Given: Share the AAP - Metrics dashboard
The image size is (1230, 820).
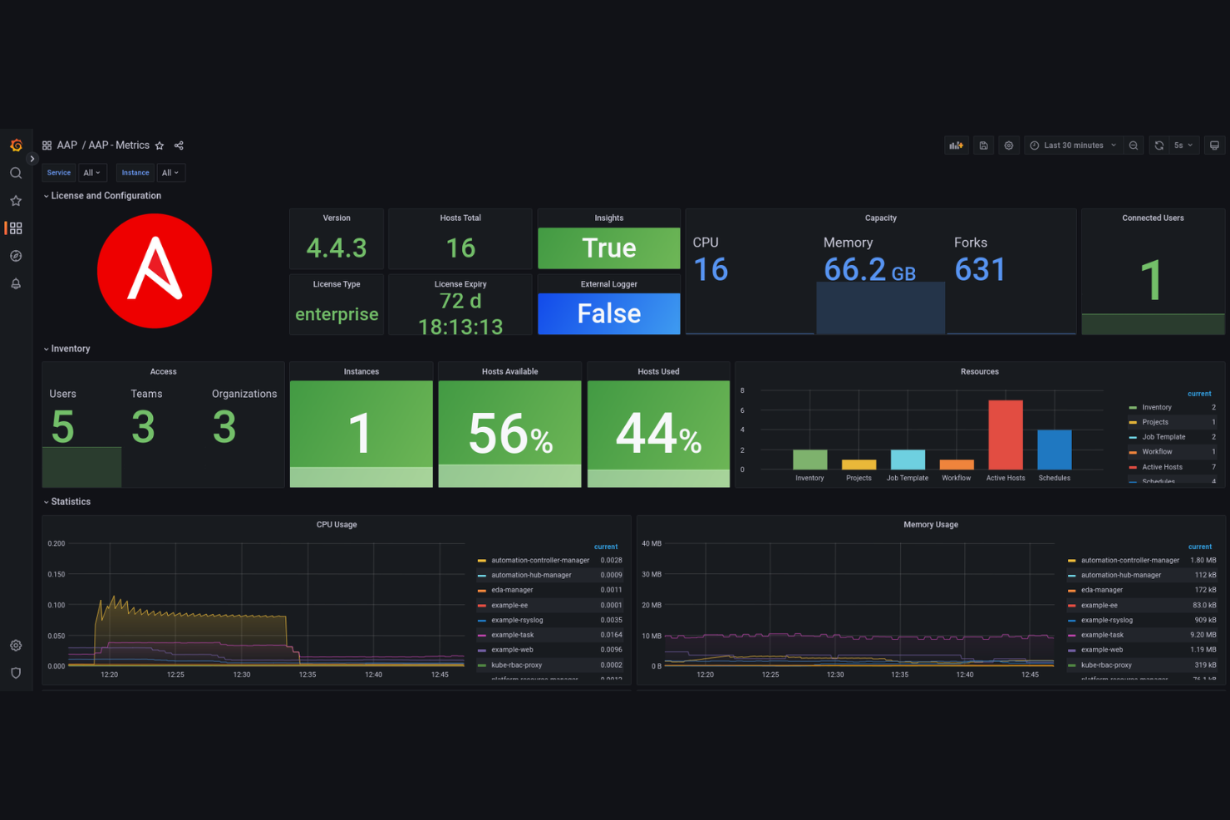Looking at the screenshot, I should click(178, 145).
